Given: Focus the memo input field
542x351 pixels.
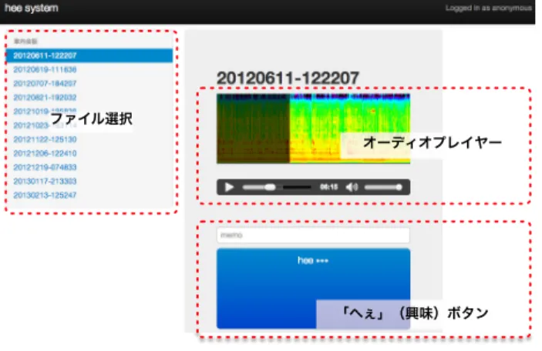Looking at the screenshot, I should coord(313,236).
